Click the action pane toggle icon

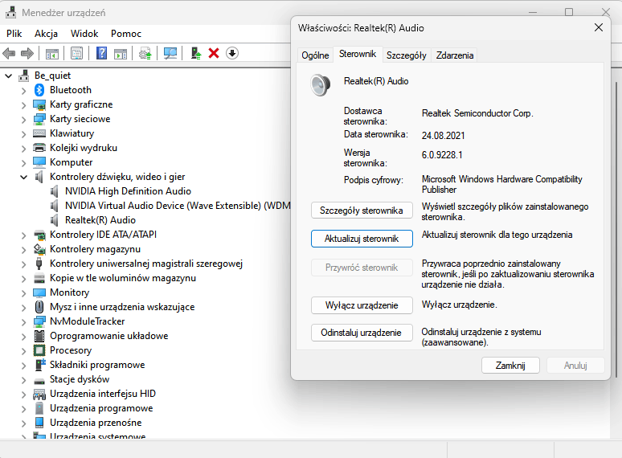pos(121,53)
